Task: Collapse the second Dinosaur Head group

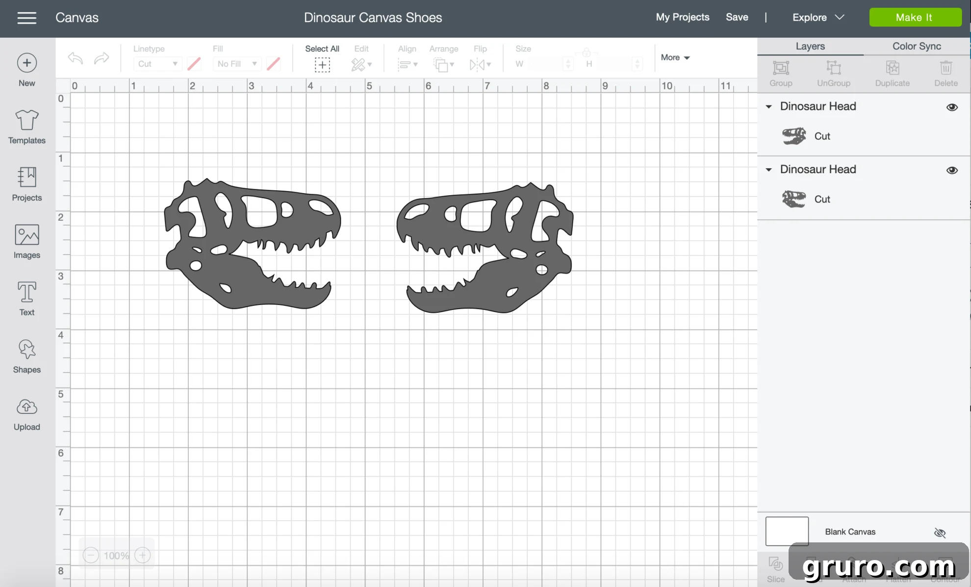Action: click(769, 170)
